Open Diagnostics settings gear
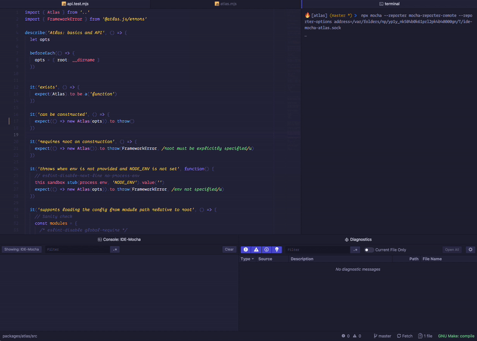 [470, 250]
